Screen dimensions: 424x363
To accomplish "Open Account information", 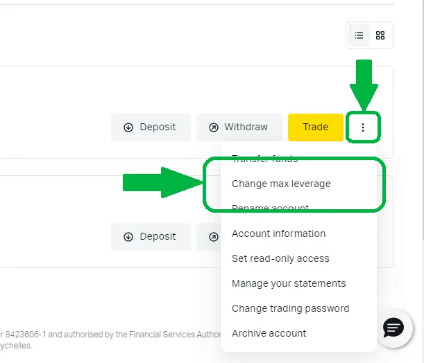I will (278, 233).
